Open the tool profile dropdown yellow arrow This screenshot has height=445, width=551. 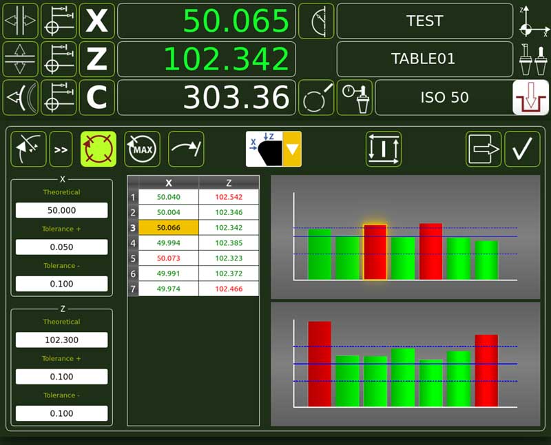(x=292, y=149)
